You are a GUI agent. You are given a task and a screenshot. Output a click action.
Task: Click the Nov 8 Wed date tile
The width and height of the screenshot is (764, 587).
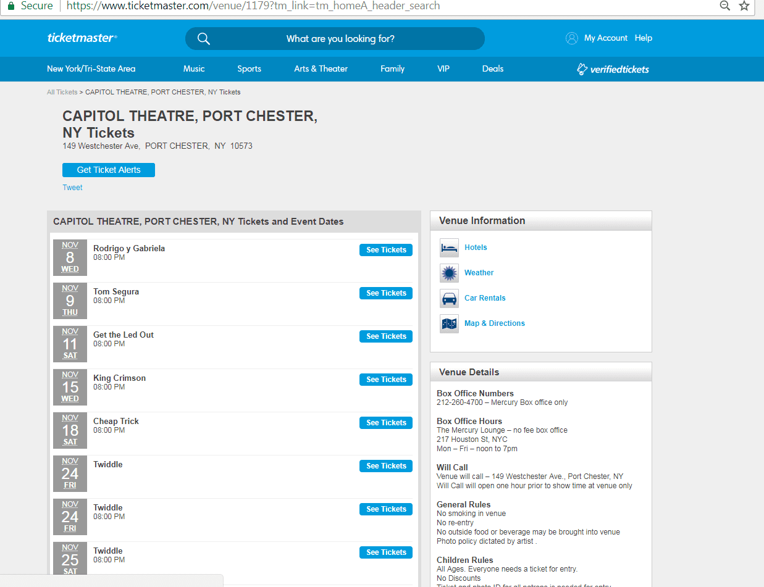click(70, 257)
